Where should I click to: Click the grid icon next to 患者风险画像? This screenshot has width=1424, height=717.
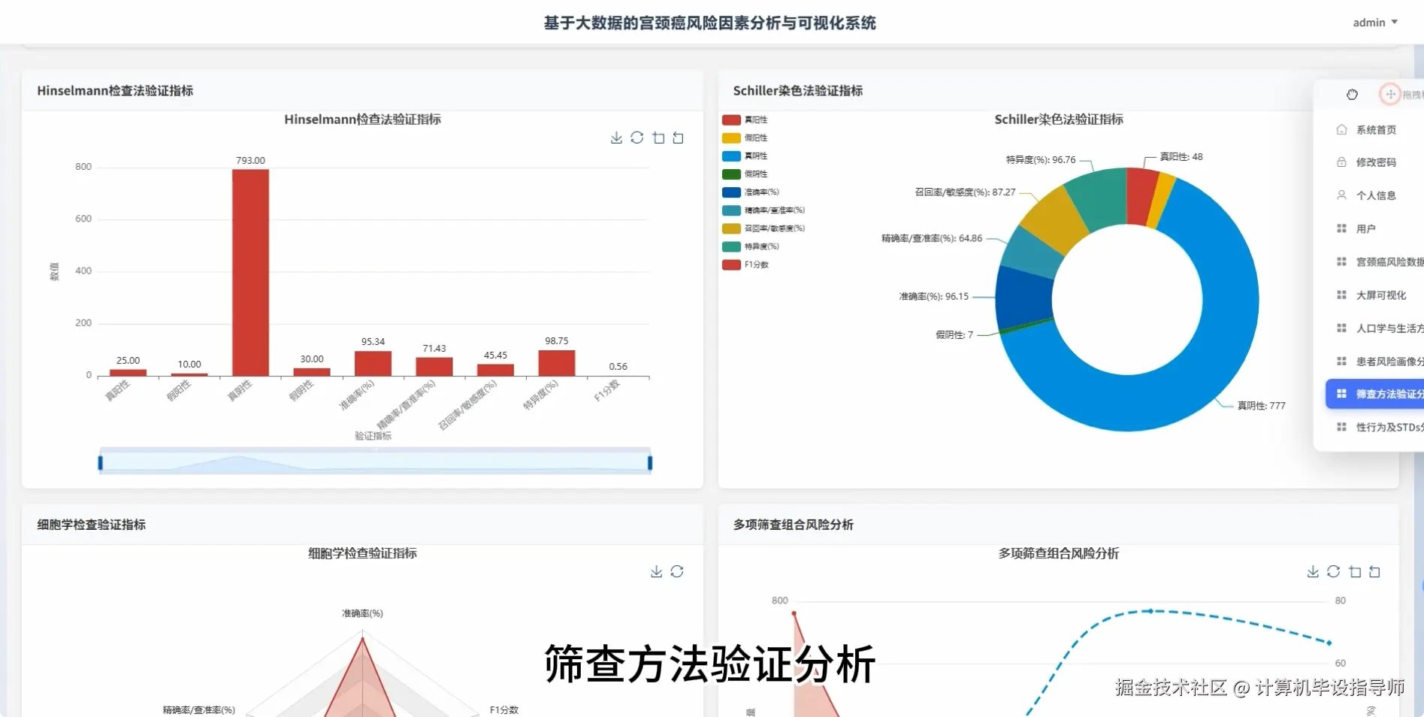pos(1341,361)
